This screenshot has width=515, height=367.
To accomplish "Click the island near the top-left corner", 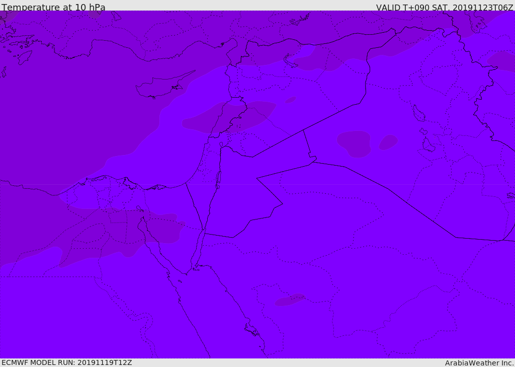I will click(24, 57).
